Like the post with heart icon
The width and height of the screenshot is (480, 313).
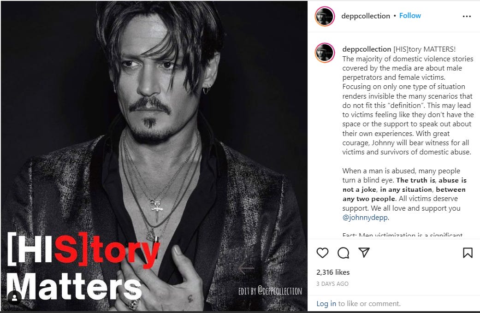click(x=322, y=253)
